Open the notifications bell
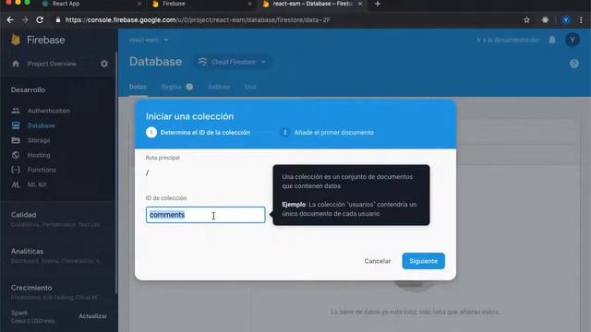Screen dimensions: 591x332 tap(552, 40)
